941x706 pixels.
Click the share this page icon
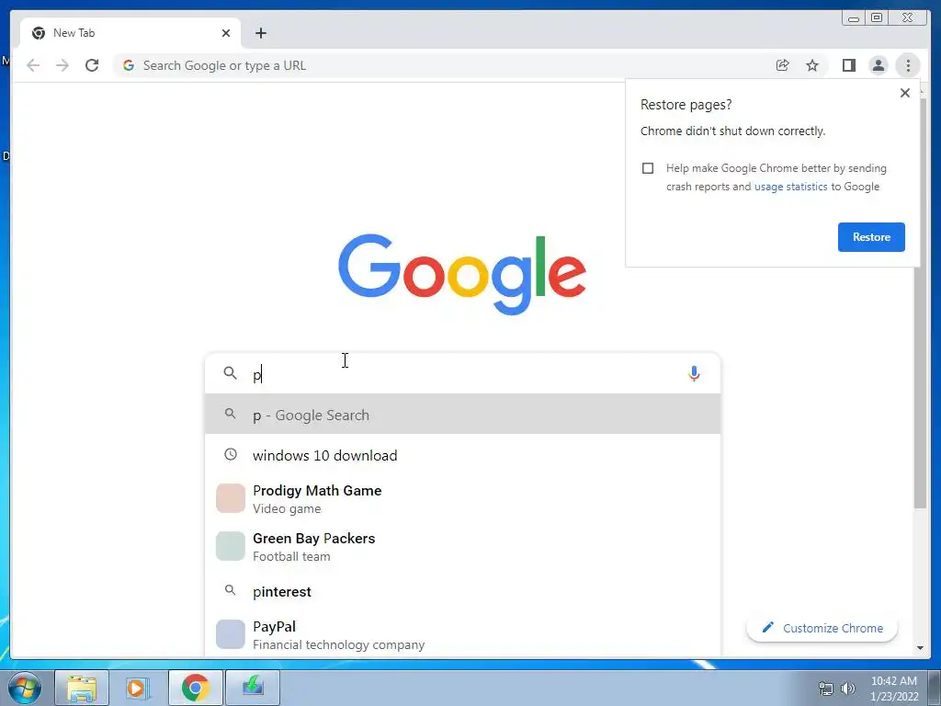click(783, 65)
